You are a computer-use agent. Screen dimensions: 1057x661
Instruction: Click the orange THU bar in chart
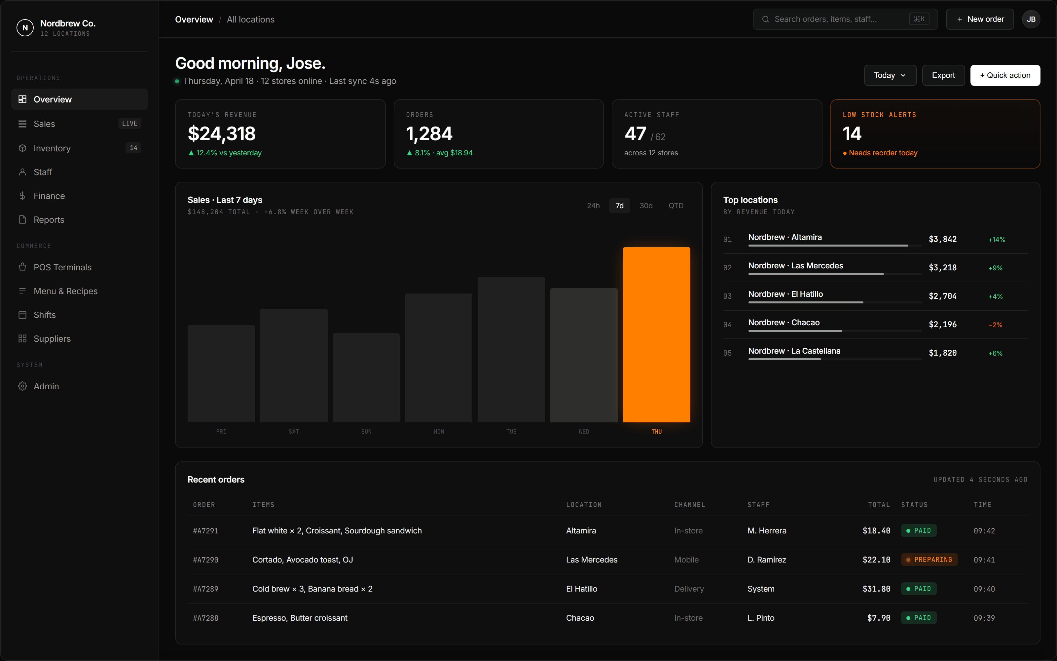point(656,334)
